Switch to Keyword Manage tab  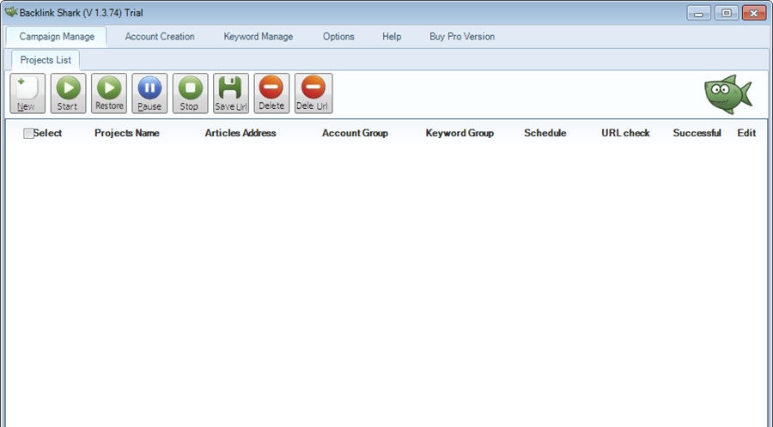point(259,36)
